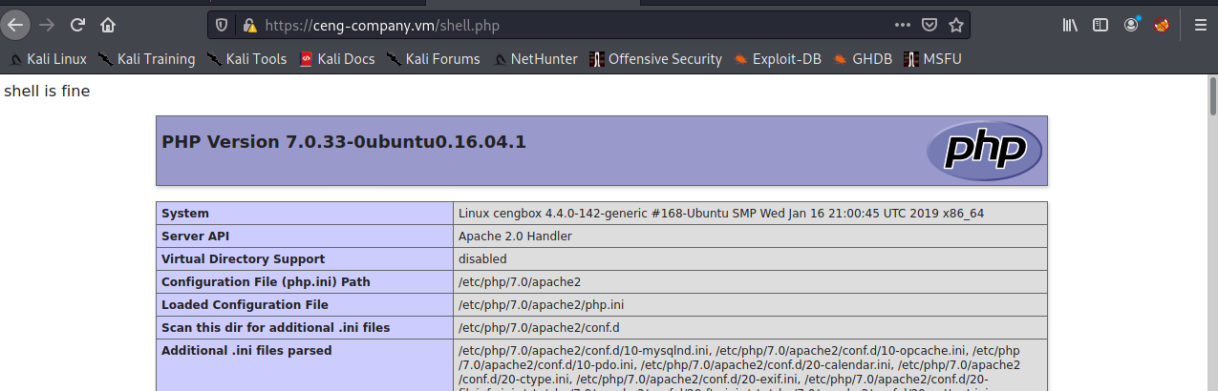
Task: Open Kali Docs bookmark
Action: tap(336, 59)
